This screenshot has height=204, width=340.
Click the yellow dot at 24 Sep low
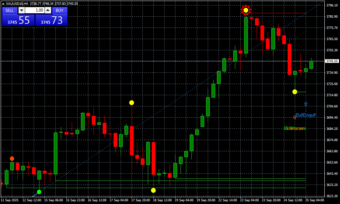pos(295,92)
